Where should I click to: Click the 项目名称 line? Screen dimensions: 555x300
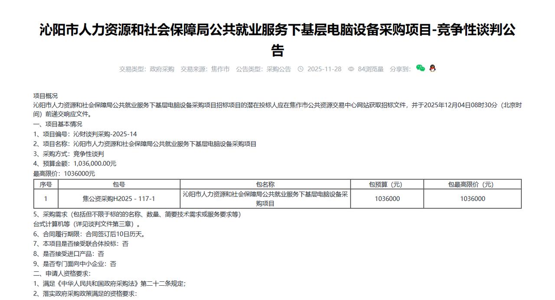145,144
